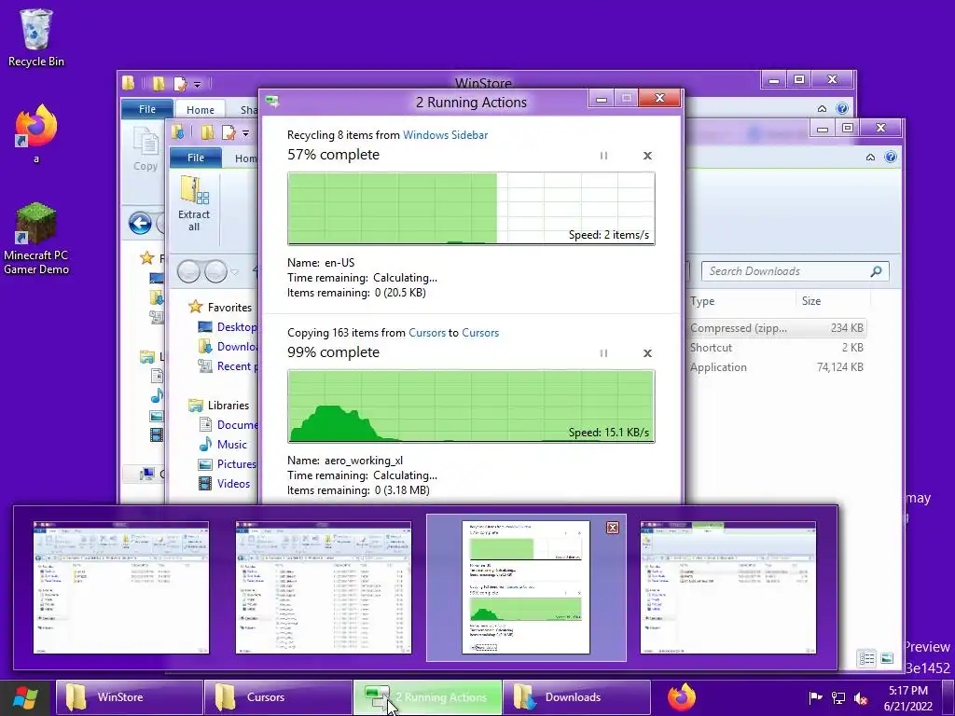
Task: Click Extract all in the Cursors window ribbon
Action: click(x=194, y=204)
